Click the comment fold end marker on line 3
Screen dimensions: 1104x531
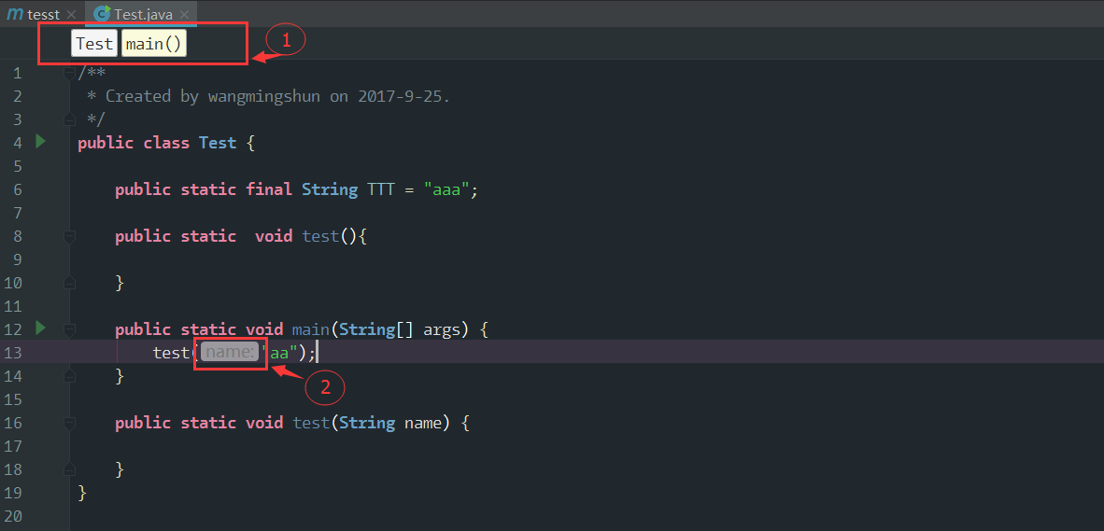tap(69, 119)
